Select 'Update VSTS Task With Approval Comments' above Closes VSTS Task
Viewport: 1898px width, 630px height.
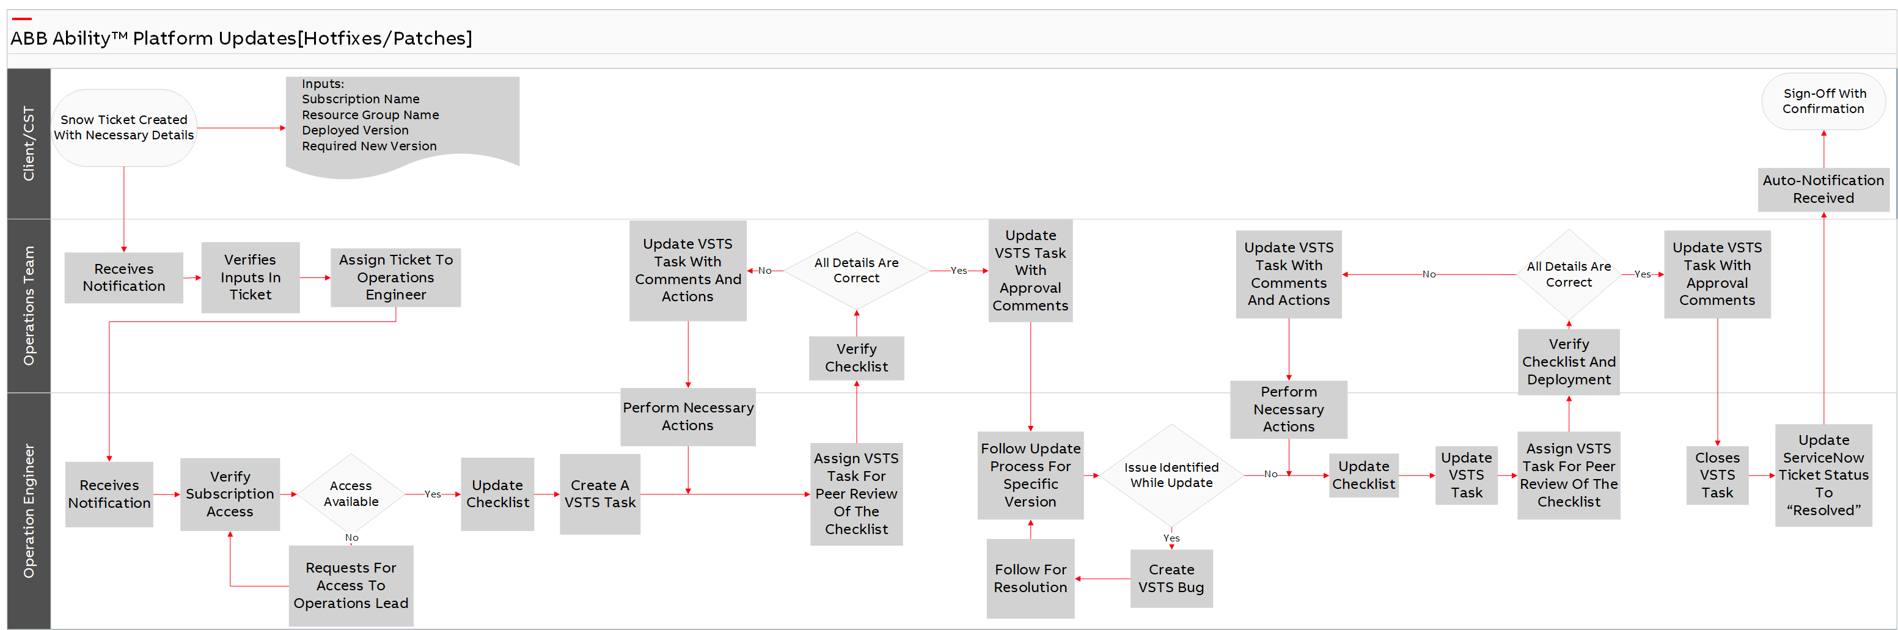click(x=1717, y=274)
